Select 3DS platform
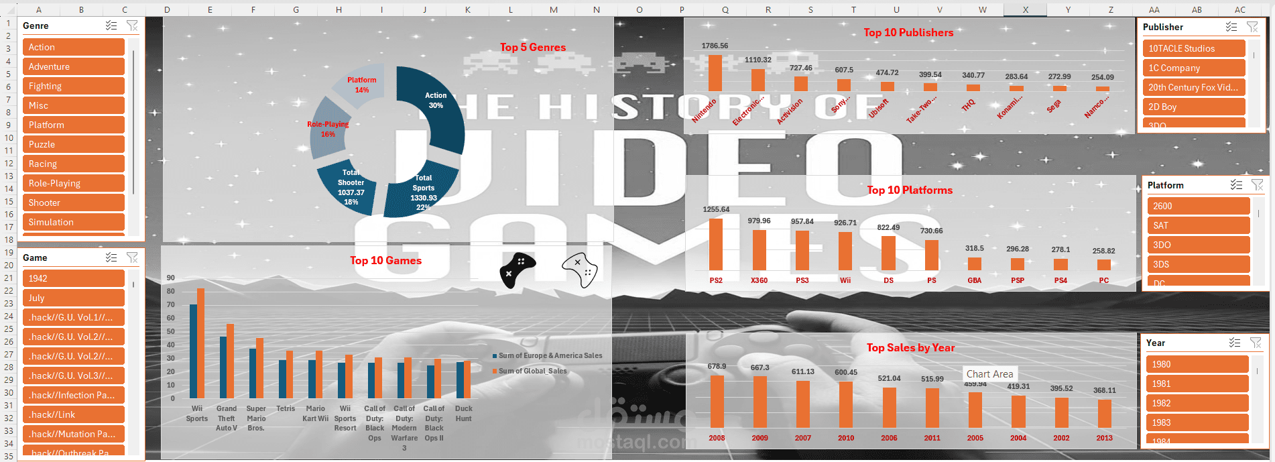This screenshot has width=1275, height=462. click(1199, 264)
